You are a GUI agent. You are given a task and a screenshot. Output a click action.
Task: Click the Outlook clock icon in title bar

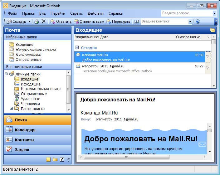pos(6,6)
